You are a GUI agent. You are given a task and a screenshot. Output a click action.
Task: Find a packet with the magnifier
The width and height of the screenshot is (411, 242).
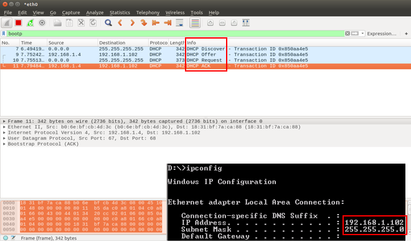pos(108,23)
